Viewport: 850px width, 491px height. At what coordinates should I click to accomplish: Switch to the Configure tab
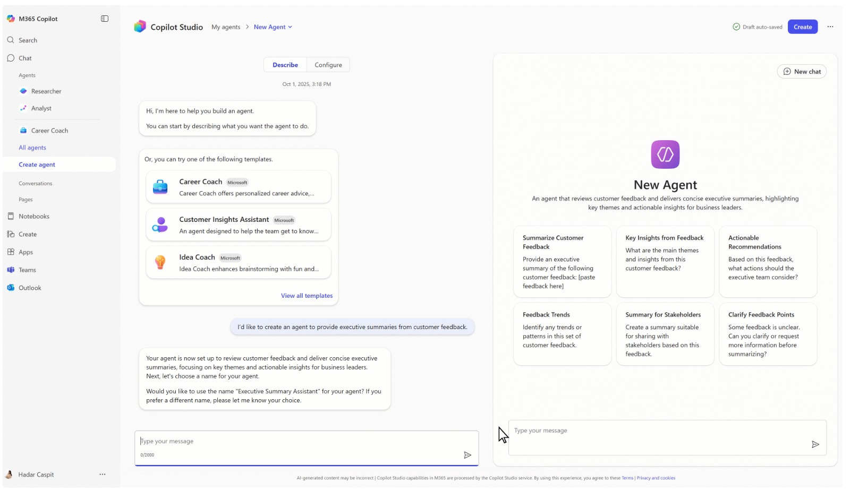click(328, 64)
